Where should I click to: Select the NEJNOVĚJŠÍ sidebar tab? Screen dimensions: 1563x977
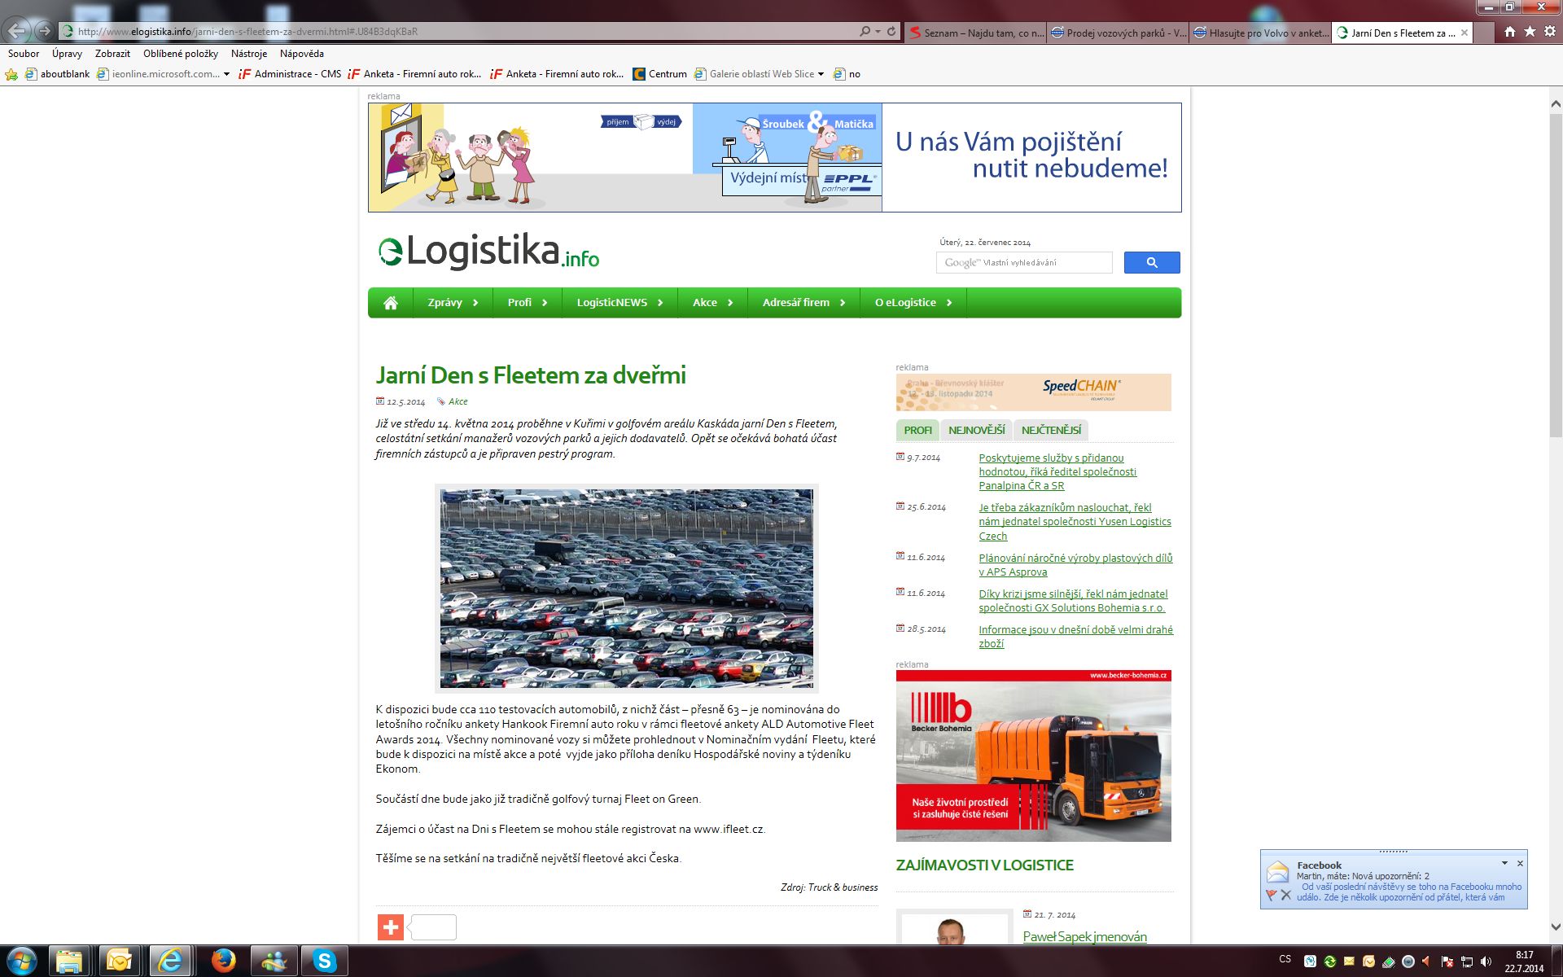tap(976, 430)
